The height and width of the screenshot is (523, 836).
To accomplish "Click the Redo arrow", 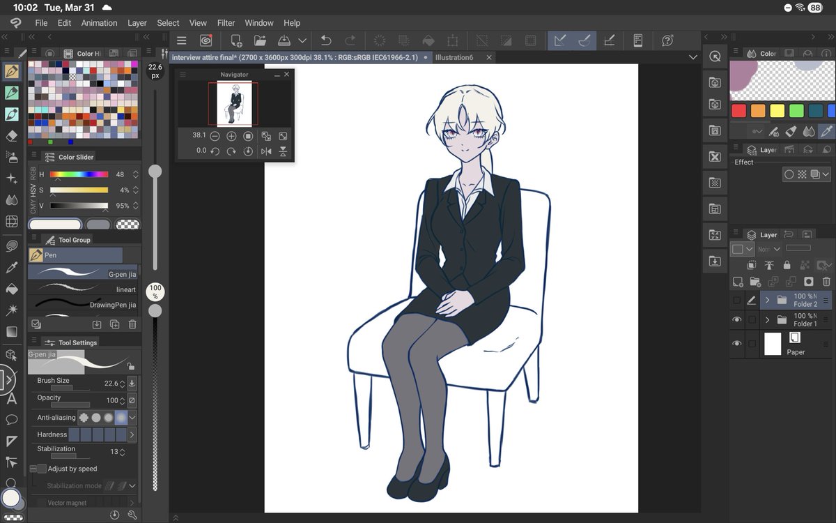I will (350, 40).
